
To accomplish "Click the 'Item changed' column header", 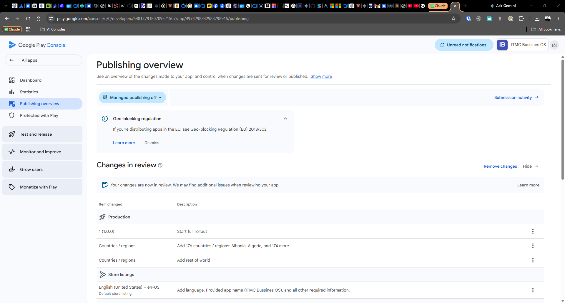I will click(110, 204).
